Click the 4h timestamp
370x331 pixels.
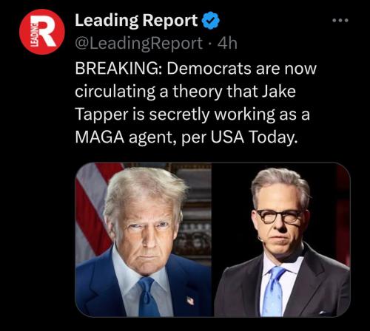228,44
